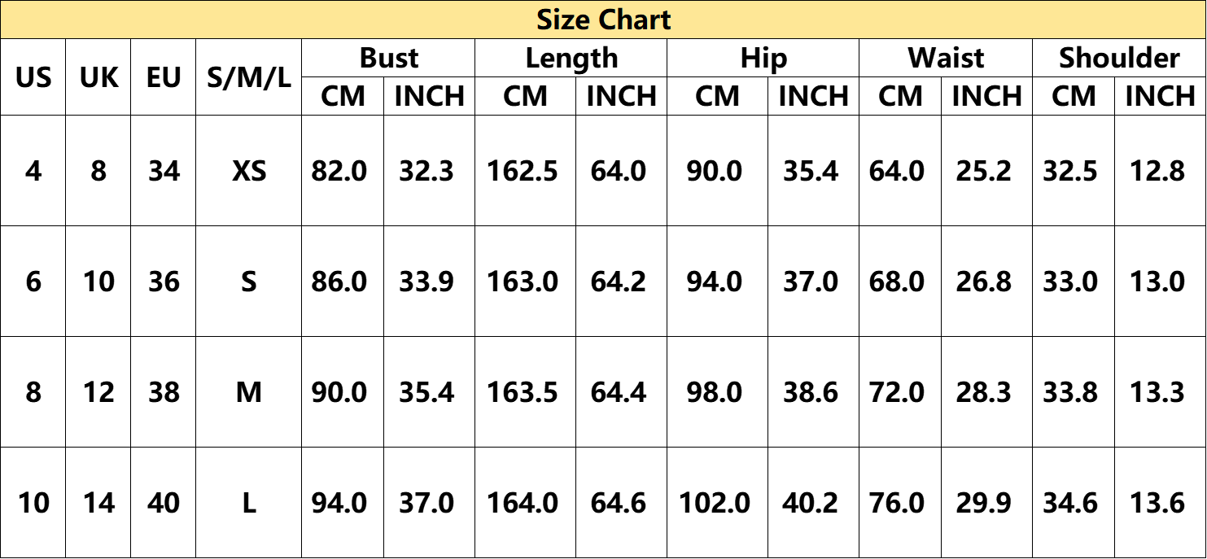Image resolution: width=1207 pixels, height=559 pixels.
Task: Click the Waist header cell
Action: 946,58
